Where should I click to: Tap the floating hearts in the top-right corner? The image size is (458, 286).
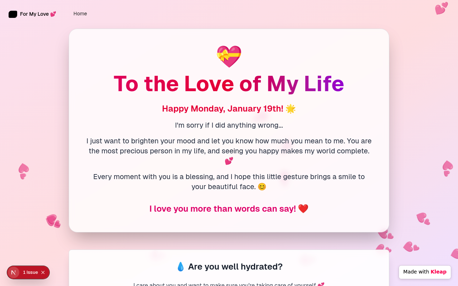[441, 8]
